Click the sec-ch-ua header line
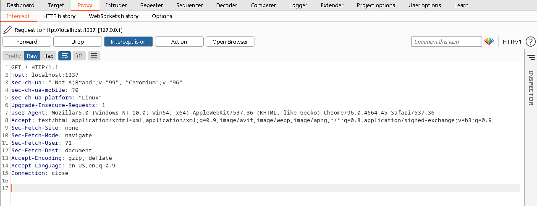Image resolution: width=537 pixels, height=206 pixels. coord(97,82)
